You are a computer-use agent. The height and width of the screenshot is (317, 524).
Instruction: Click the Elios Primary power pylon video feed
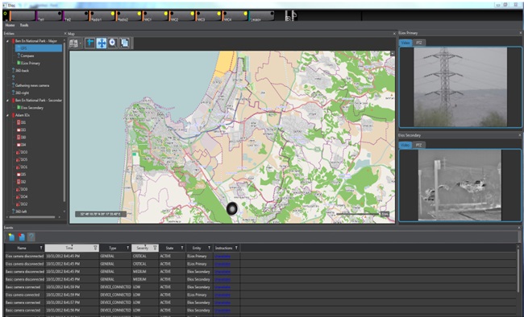[x=460, y=87]
